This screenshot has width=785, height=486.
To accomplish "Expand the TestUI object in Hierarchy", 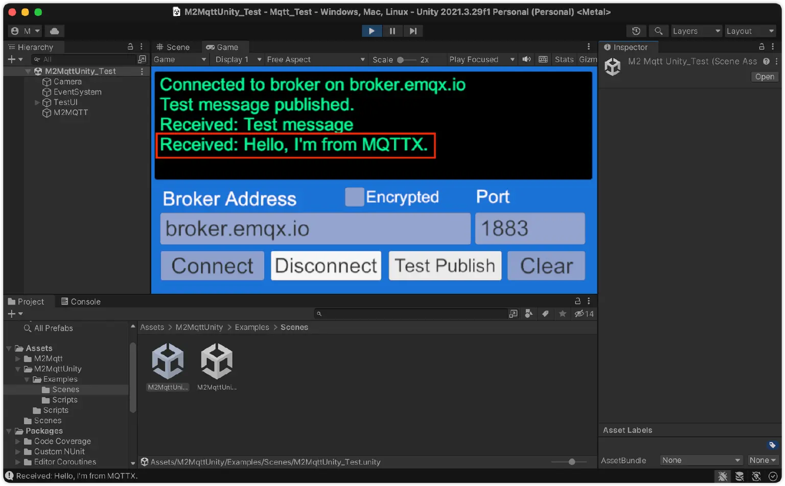I will pyautogui.click(x=37, y=102).
